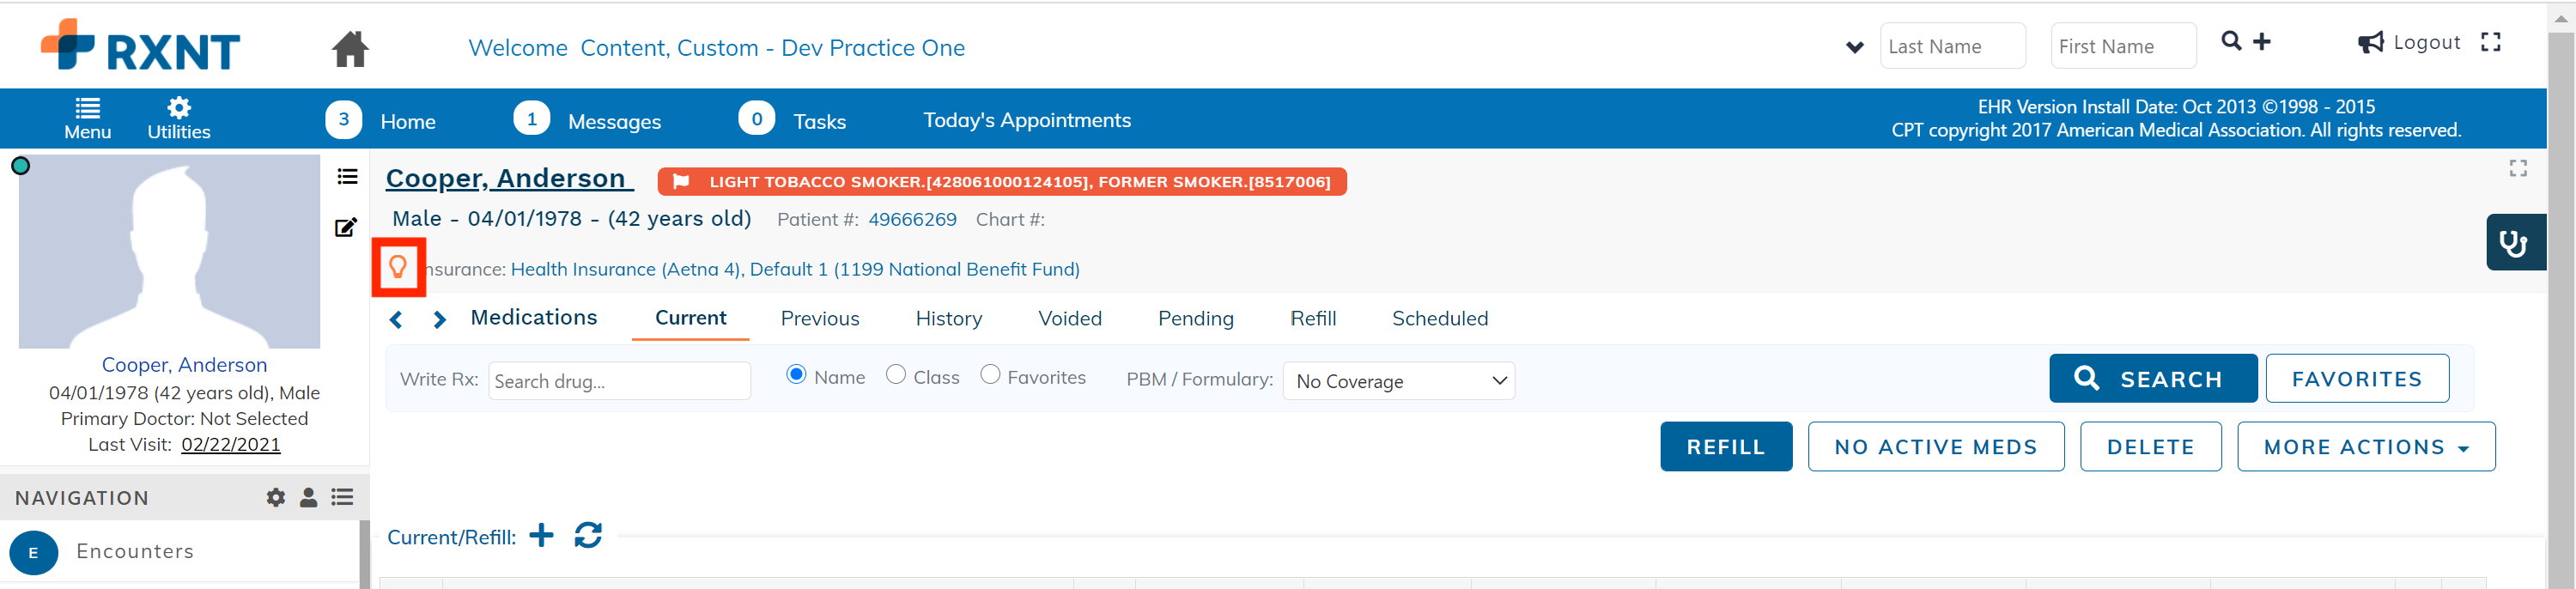Add a Current/Refill medication entry
Image resolution: width=2576 pixels, height=589 pixels.
tap(541, 535)
